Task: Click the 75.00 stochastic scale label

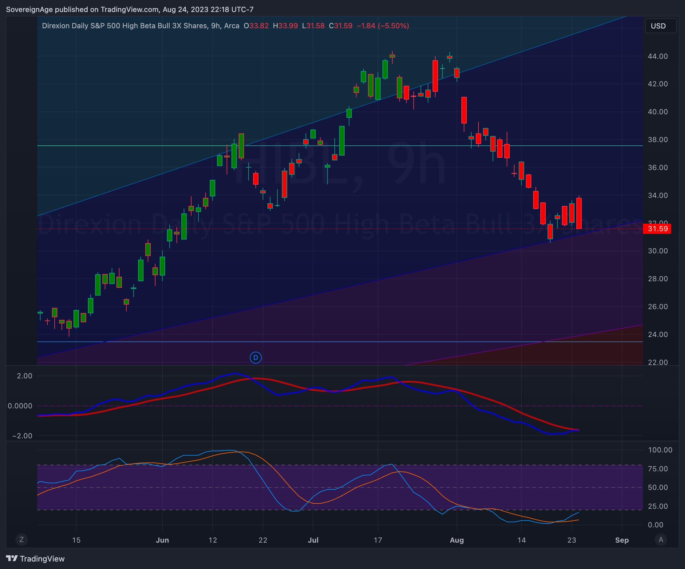Action: click(x=658, y=469)
